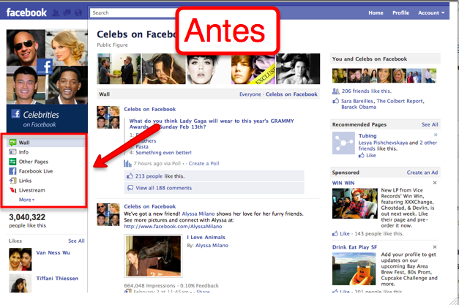Open the I Love Animals album link
459x305 pixels.
click(206, 237)
